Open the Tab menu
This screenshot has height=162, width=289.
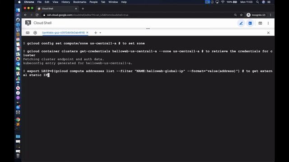pyautogui.click(x=103, y=2)
